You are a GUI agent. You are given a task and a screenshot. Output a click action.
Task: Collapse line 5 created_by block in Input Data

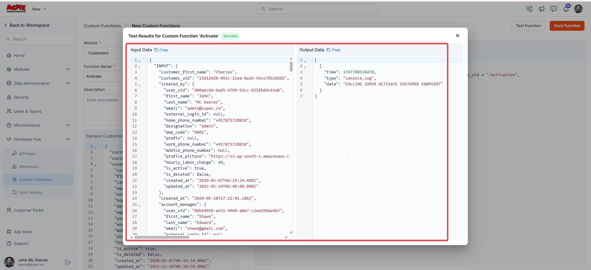139,85
